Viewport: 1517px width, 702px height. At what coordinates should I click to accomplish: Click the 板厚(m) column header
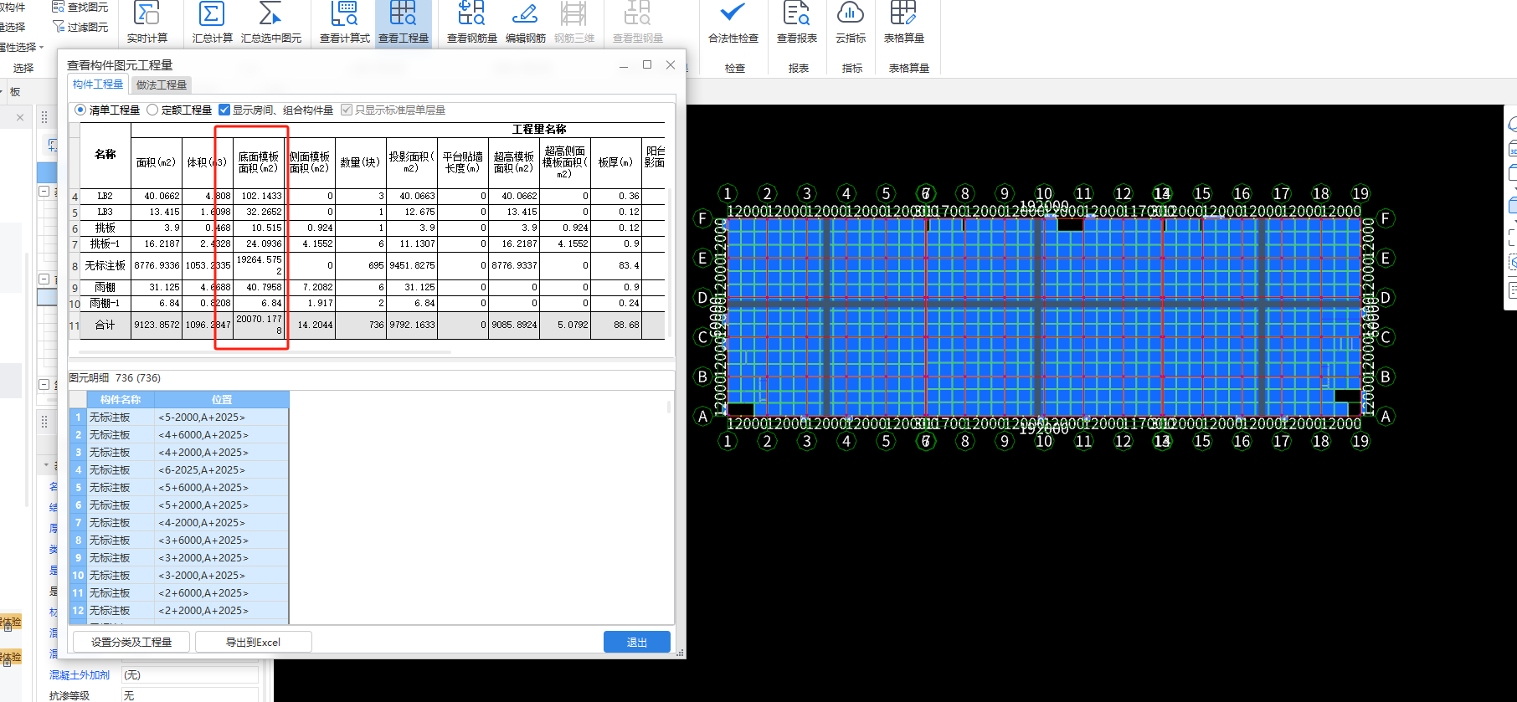(x=616, y=162)
